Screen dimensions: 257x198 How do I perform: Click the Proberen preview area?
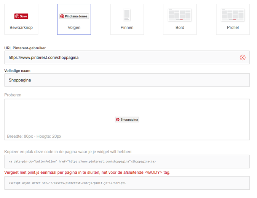[x=127, y=119]
